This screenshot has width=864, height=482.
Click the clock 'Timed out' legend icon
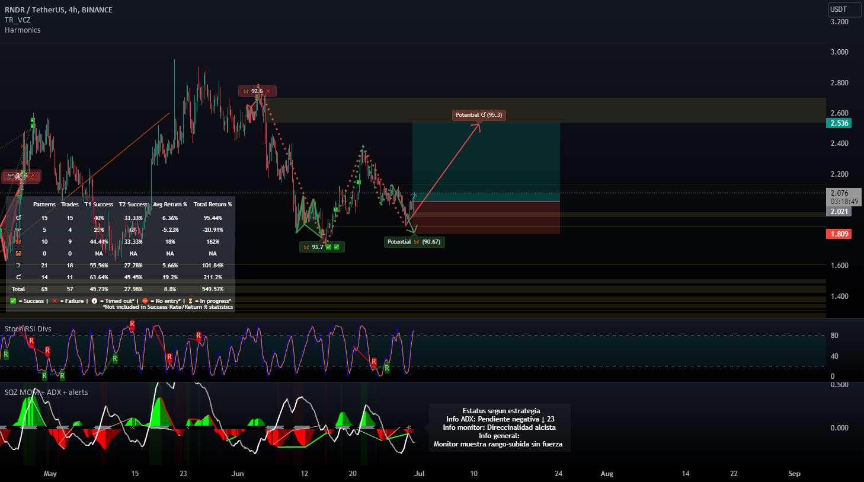pyautogui.click(x=94, y=301)
